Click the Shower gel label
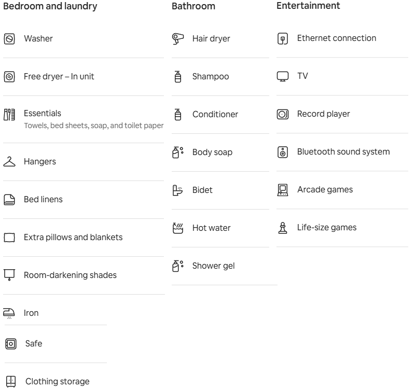The height and width of the screenshot is (389, 415). 213,266
